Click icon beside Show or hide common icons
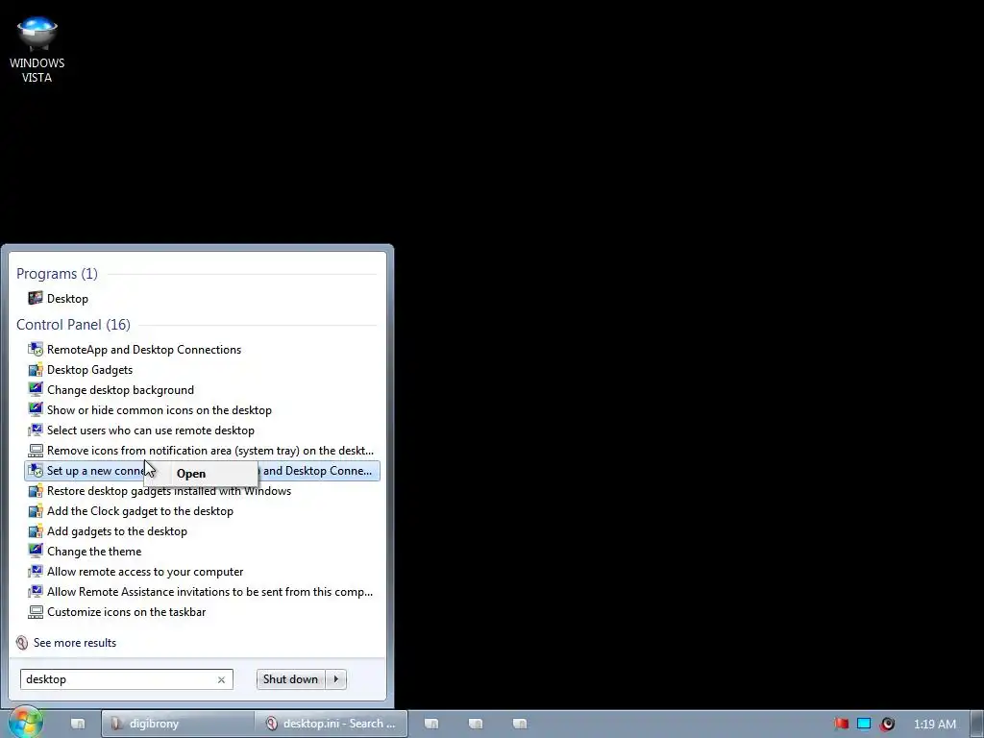The image size is (984, 738). 36,409
